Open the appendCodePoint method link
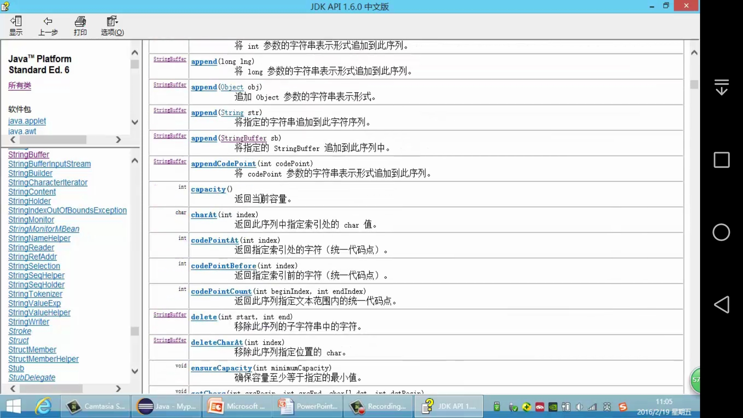743x418 pixels. [x=223, y=164]
